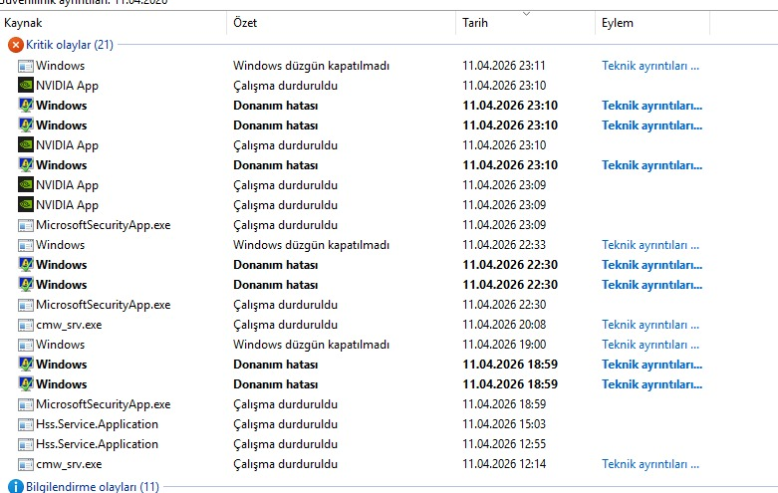Click 'Çalışma durduruldu' in the 12:55 Hss row
Screen dimensions: 778x493
tap(285, 444)
